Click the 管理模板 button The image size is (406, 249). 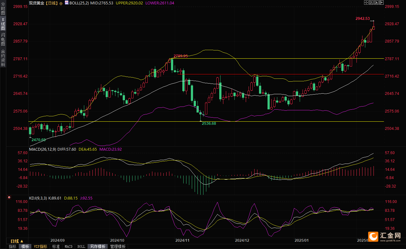[118, 246]
